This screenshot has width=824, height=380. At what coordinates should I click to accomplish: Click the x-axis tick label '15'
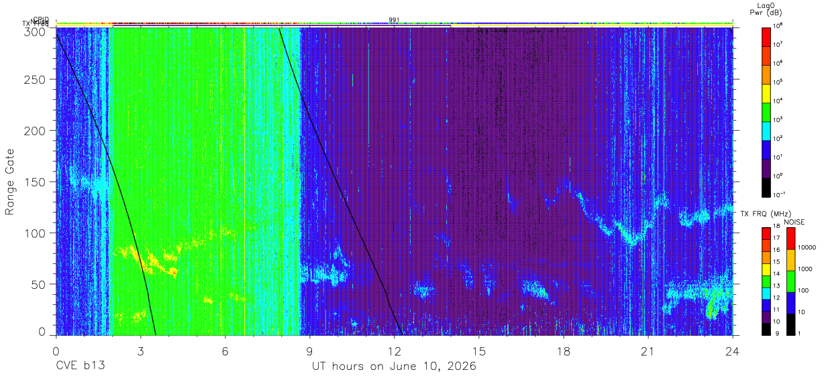(x=479, y=351)
